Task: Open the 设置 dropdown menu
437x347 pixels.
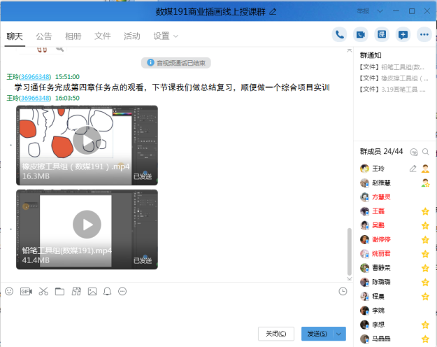Action: [x=166, y=36]
